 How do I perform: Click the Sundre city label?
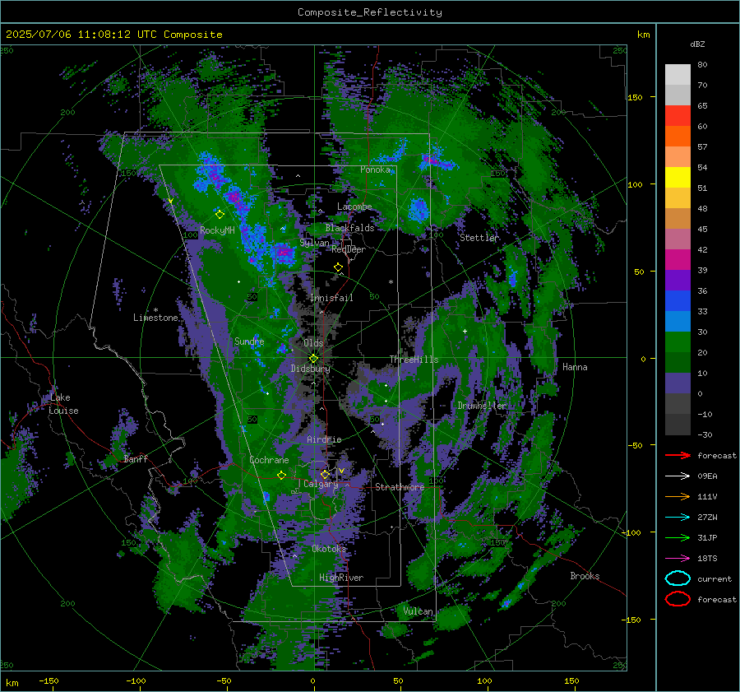[249, 341]
